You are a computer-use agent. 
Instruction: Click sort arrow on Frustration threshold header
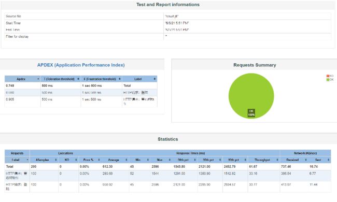pyautogui.click(x=119, y=79)
